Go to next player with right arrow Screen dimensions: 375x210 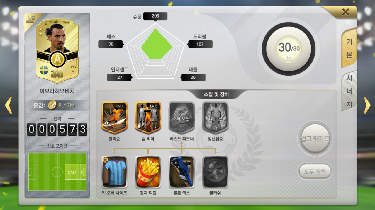coord(367,105)
